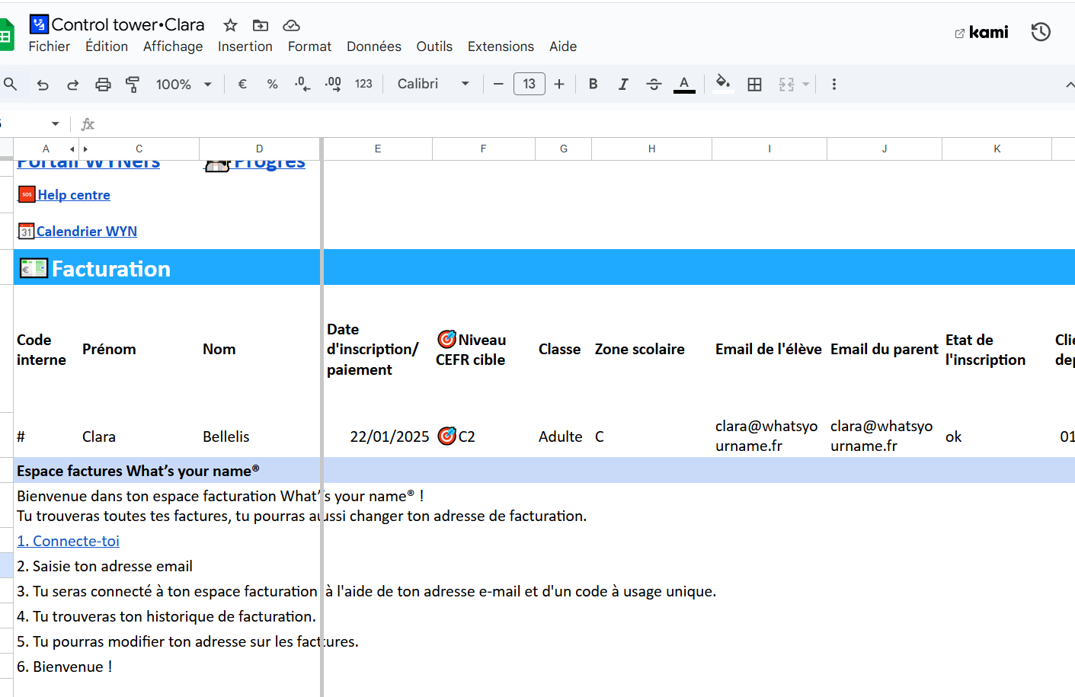The width and height of the screenshot is (1075, 697).
Task: Open the borders tool
Action: (x=754, y=85)
